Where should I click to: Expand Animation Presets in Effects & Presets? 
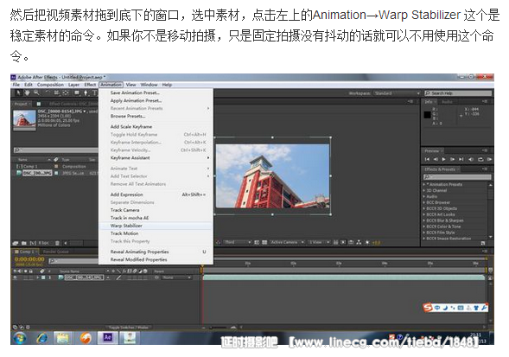424,184
